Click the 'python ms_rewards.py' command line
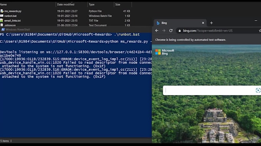This screenshot has width=261, height=146. click(127, 42)
